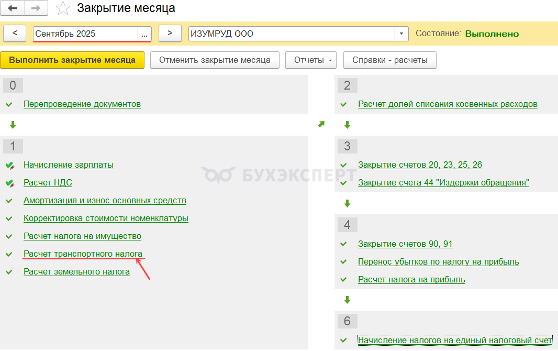Add page to favorites with star icon
The image size is (558, 351).
(63, 8)
